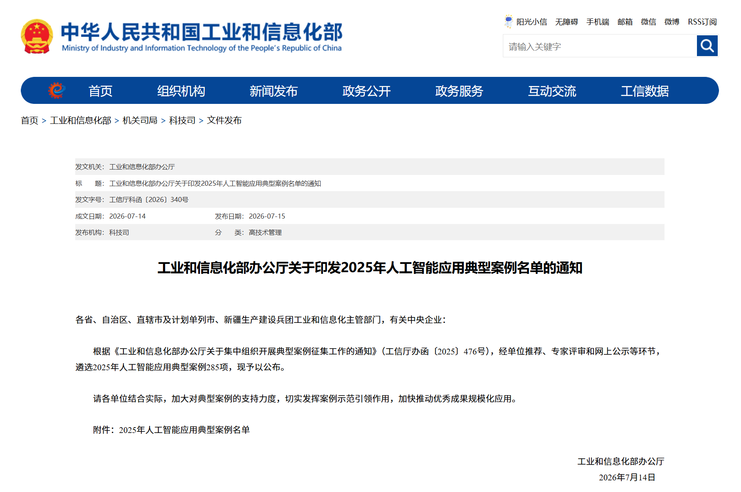This screenshot has width=741, height=492.
Task: Click breadcrumb 科技司 link
Action: [x=182, y=121]
